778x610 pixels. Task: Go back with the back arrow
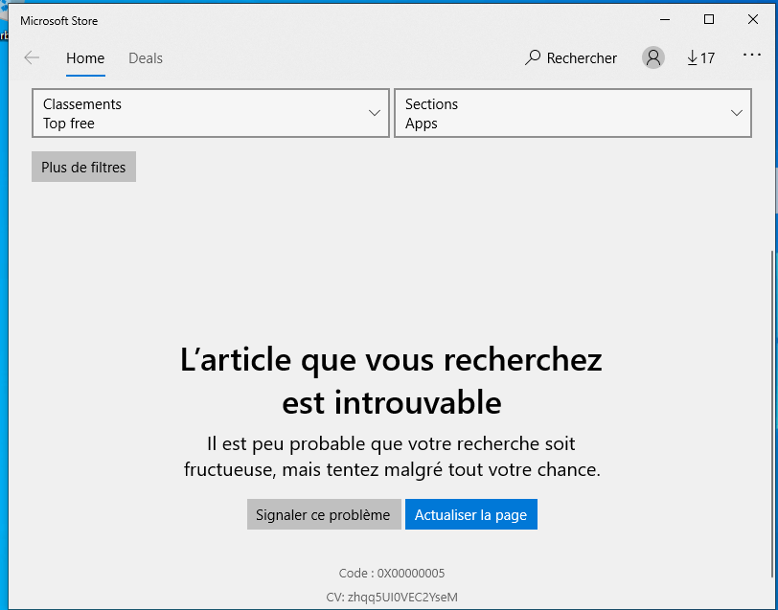coord(32,58)
